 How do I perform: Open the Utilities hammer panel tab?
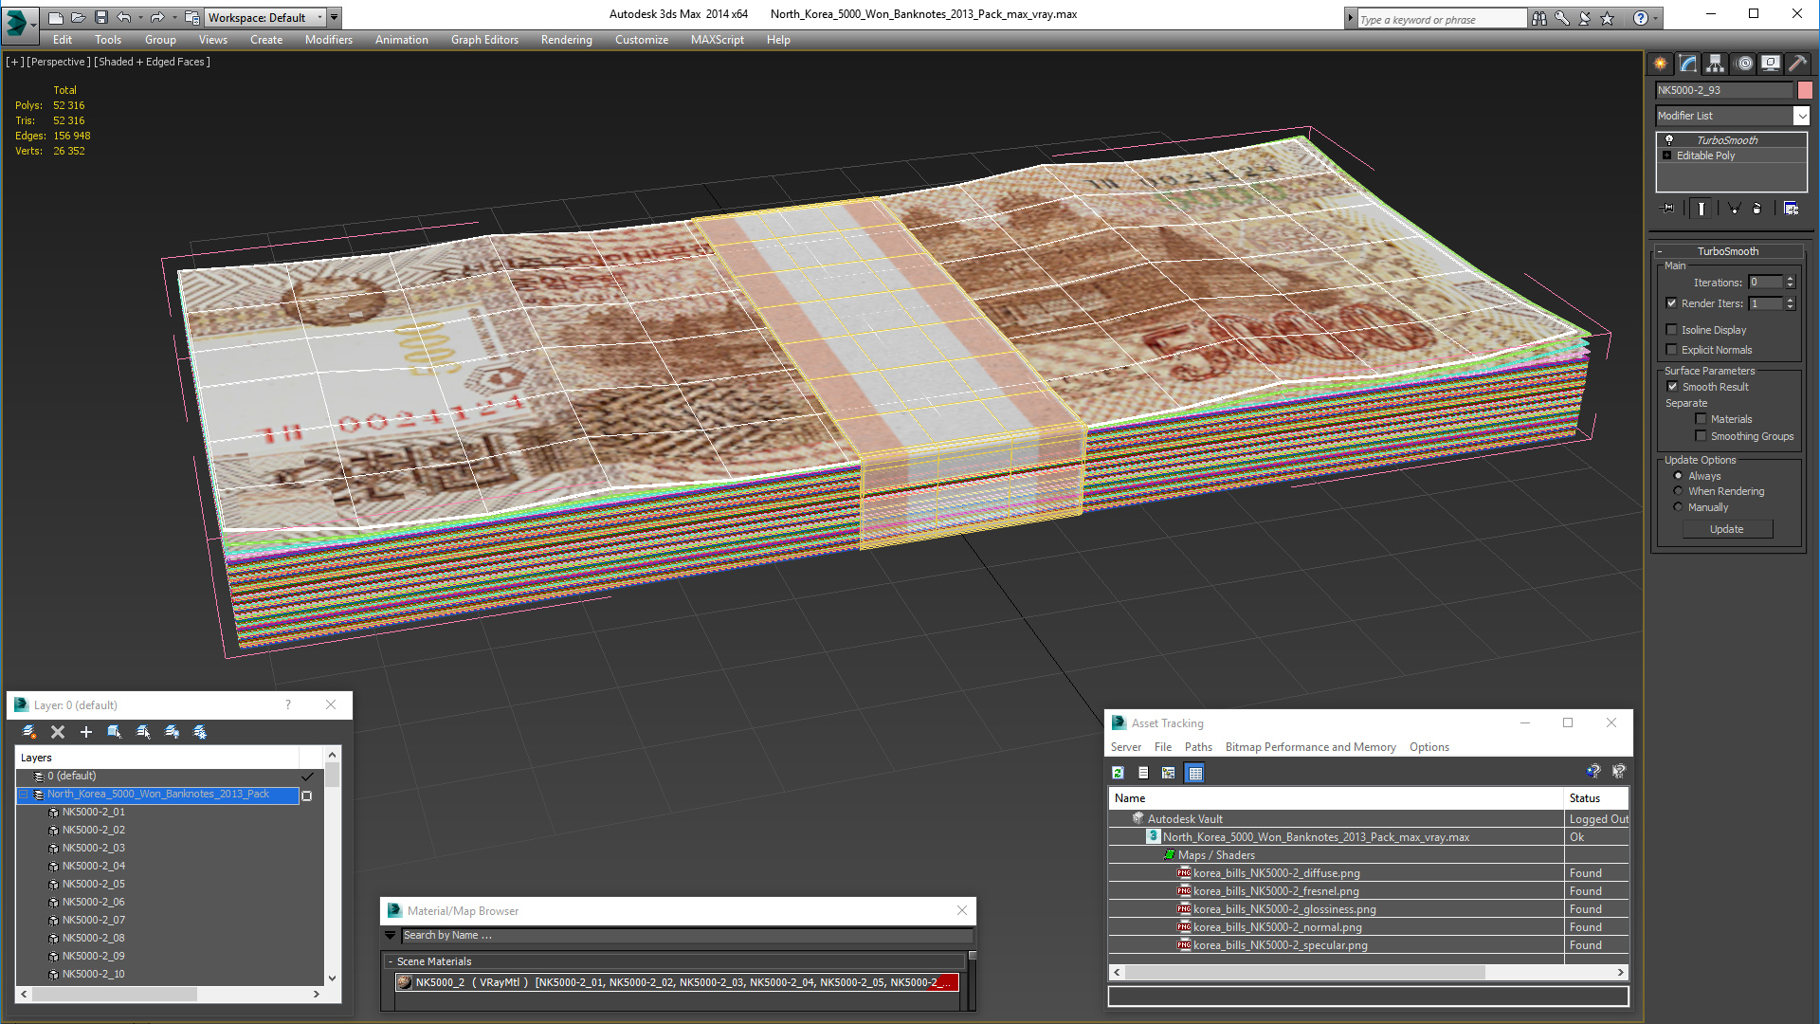(1798, 64)
